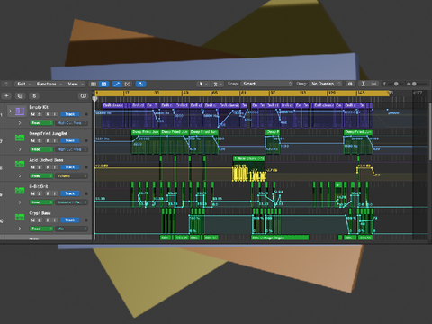The width and height of the screenshot is (432, 324).
Task: Toggle the automation view button in toolbar
Action: click(117, 84)
